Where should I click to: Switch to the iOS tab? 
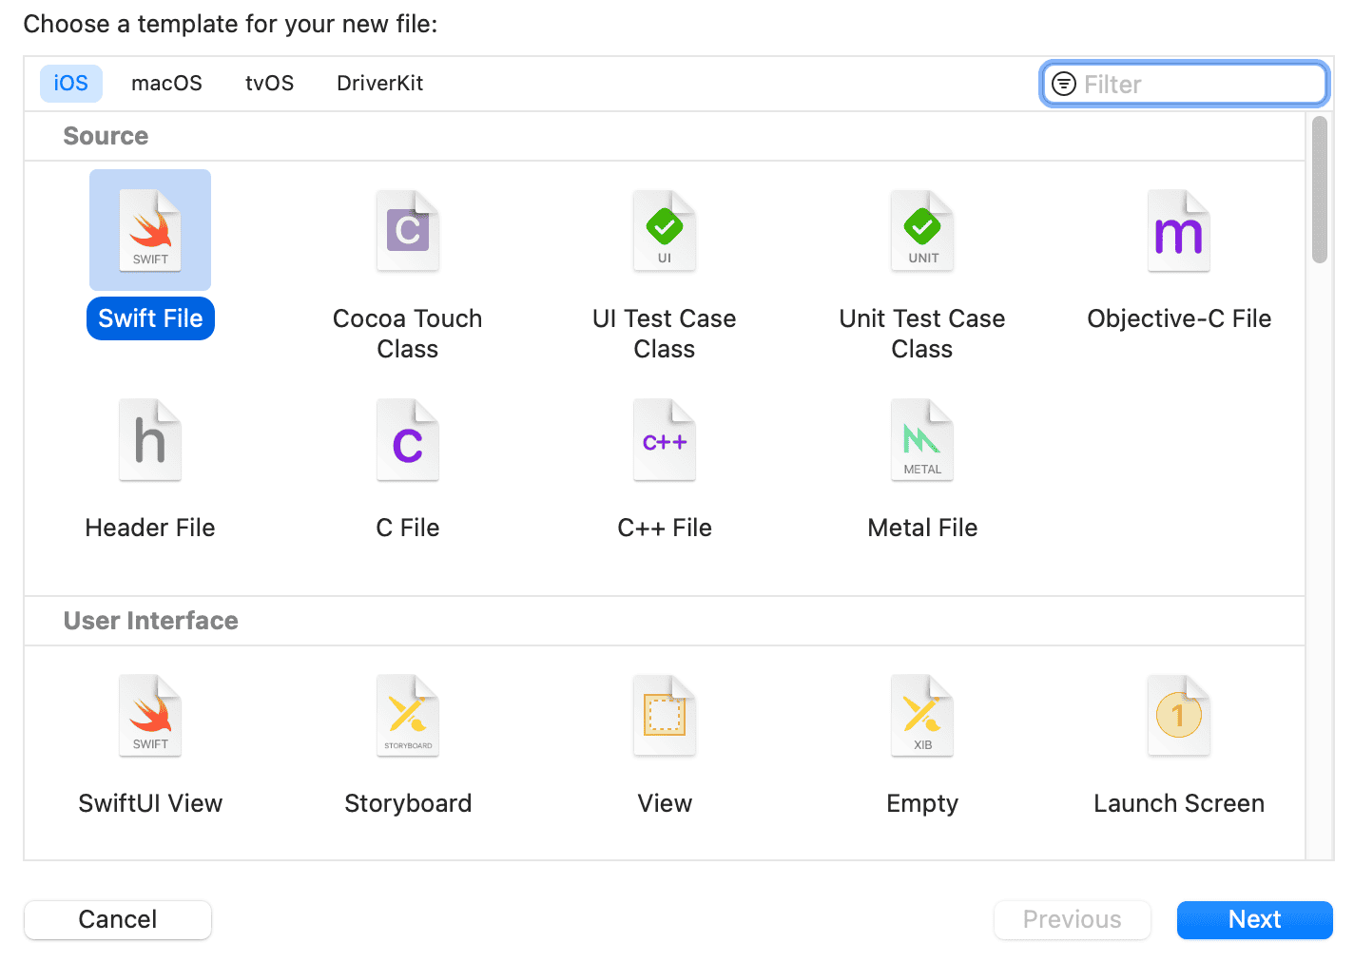tap(71, 84)
